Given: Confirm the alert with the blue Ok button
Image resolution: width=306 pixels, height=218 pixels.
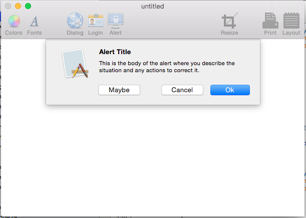Looking at the screenshot, I should tap(230, 90).
